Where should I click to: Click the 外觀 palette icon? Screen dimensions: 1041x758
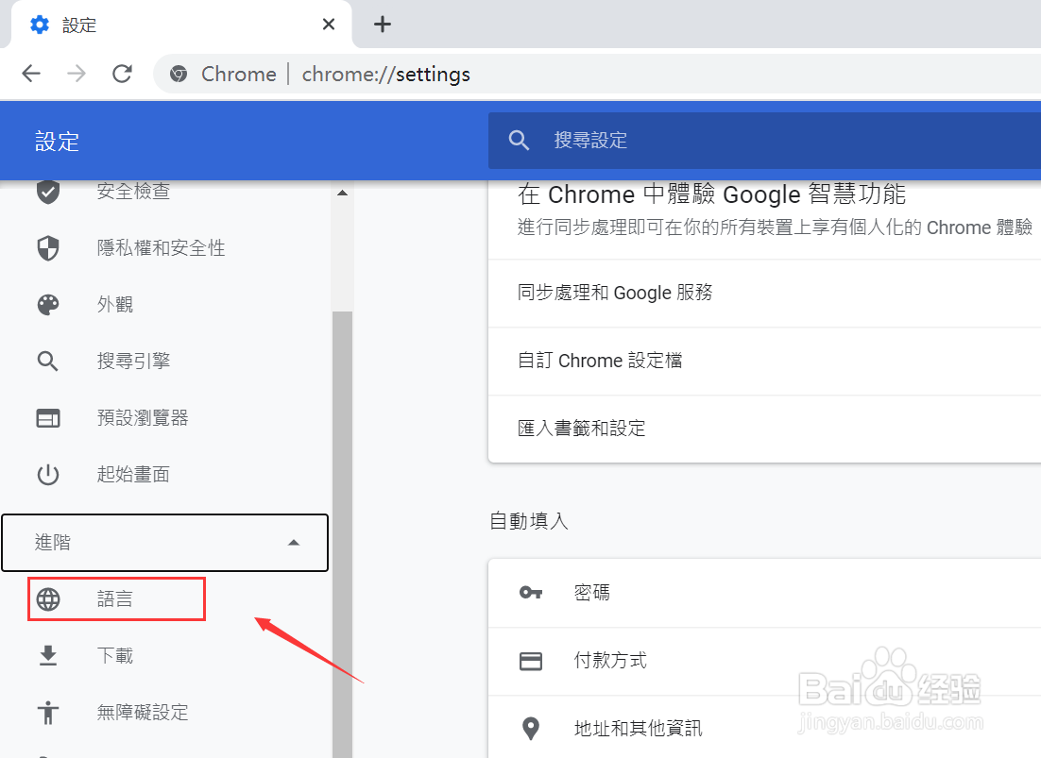(48, 304)
